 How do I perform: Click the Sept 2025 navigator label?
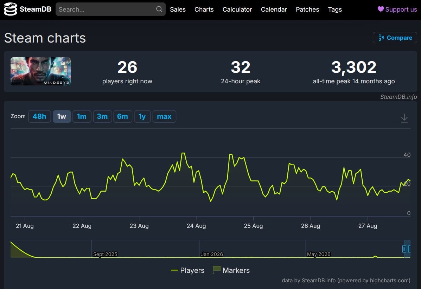[105, 254]
